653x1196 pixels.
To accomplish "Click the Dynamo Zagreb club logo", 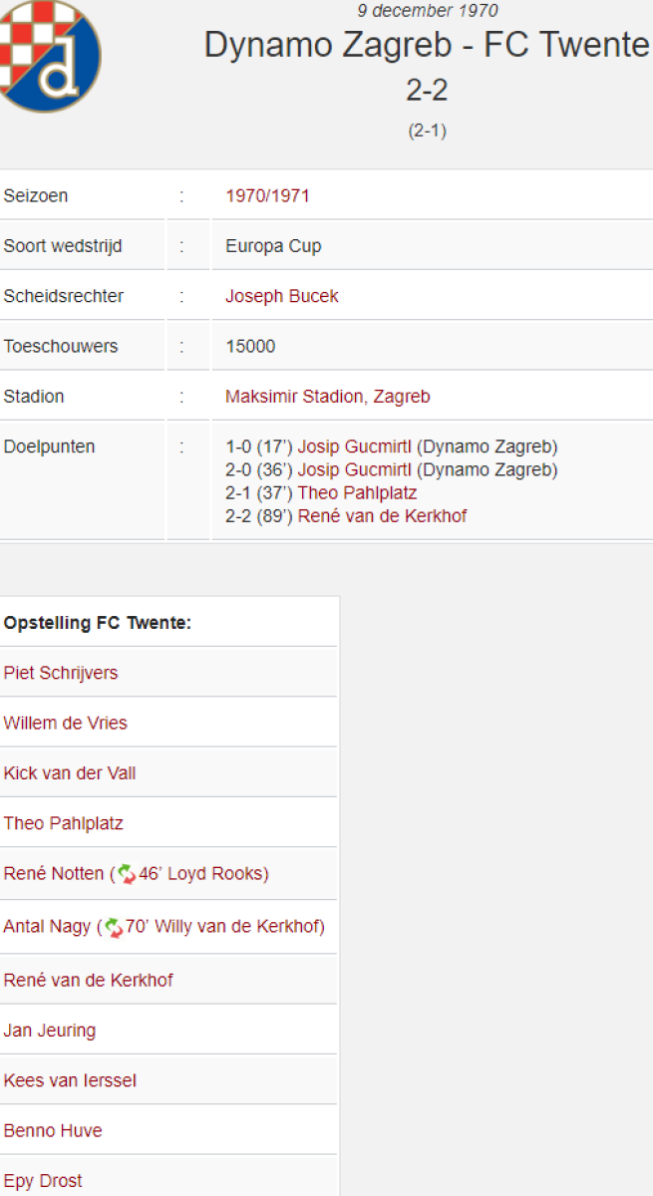I will 50,55.
